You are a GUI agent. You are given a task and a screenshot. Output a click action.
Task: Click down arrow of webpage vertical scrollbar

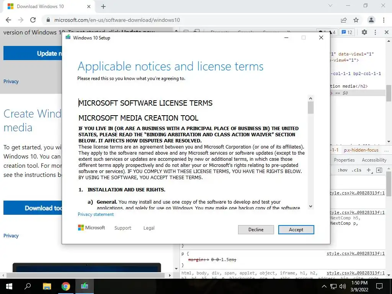176,269
